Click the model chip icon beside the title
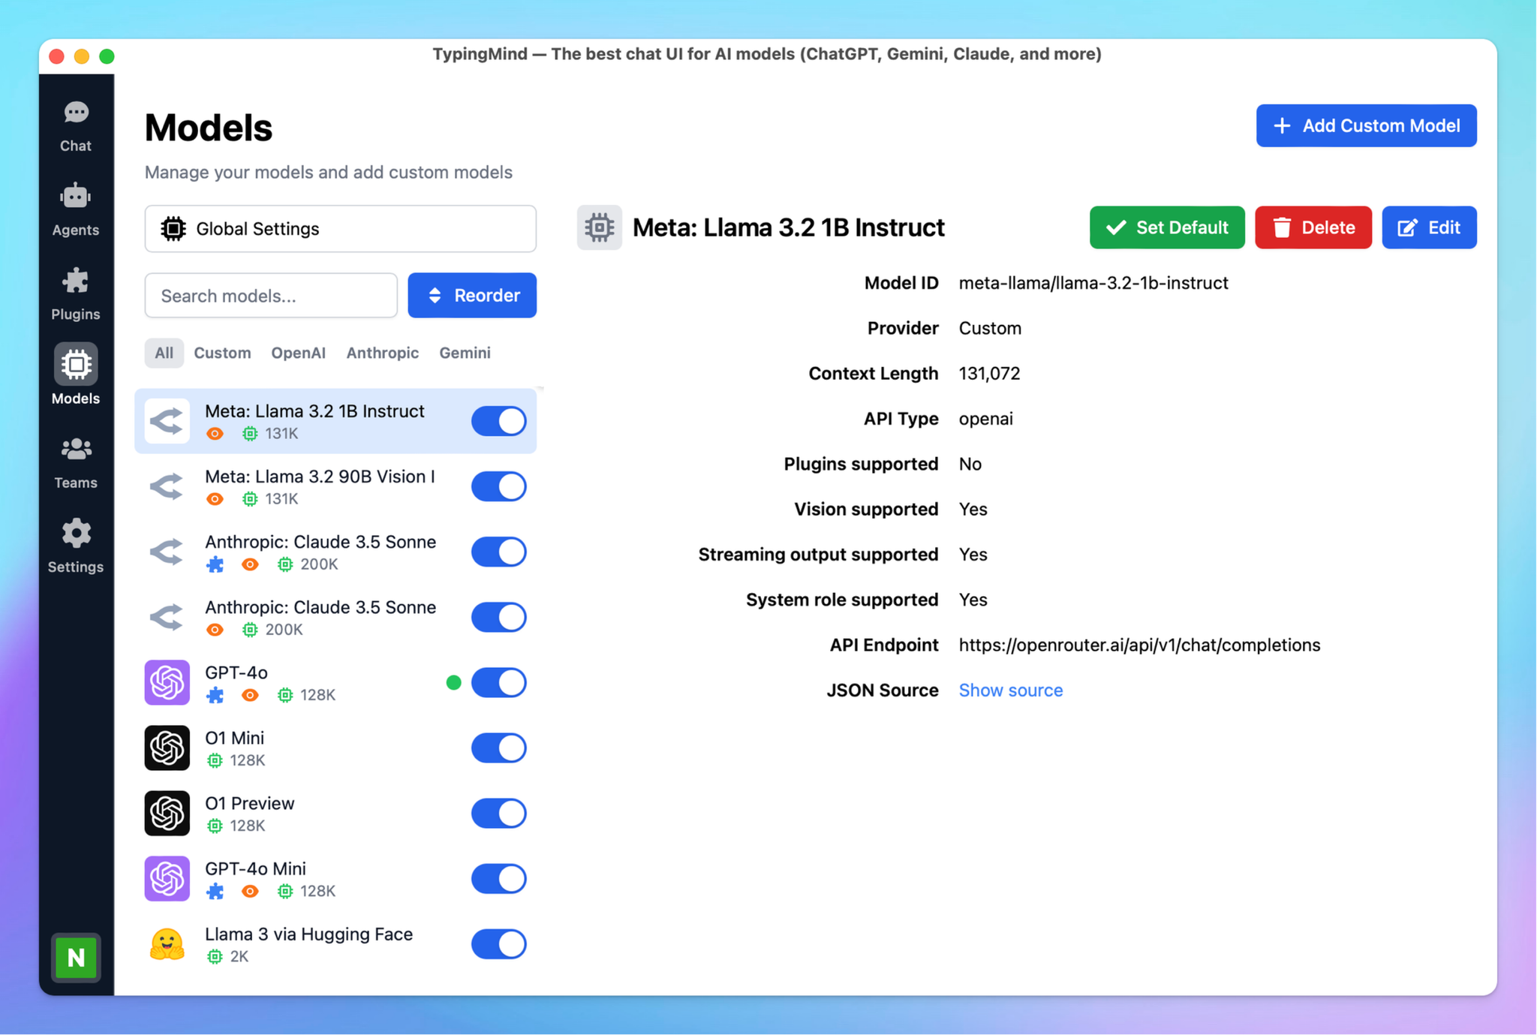 [599, 227]
